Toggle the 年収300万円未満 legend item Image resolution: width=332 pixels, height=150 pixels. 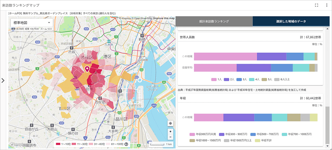[x=203, y=134]
